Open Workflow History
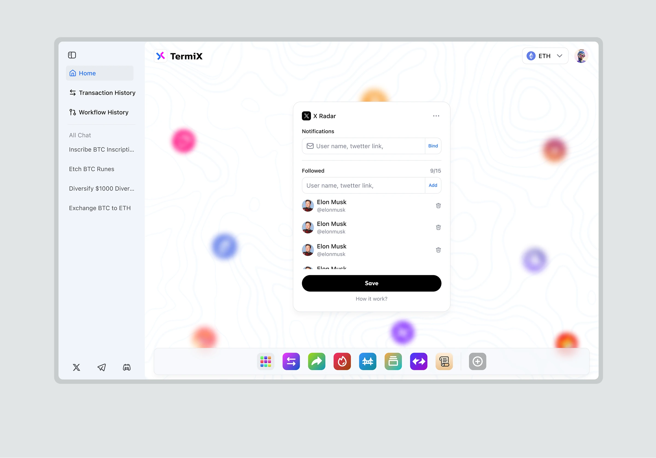Screen dimensions: 656x458 [x=99, y=112]
